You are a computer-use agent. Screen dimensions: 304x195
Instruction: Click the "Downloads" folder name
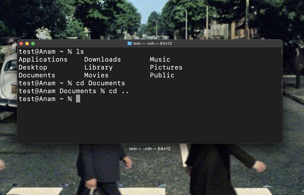click(x=102, y=60)
